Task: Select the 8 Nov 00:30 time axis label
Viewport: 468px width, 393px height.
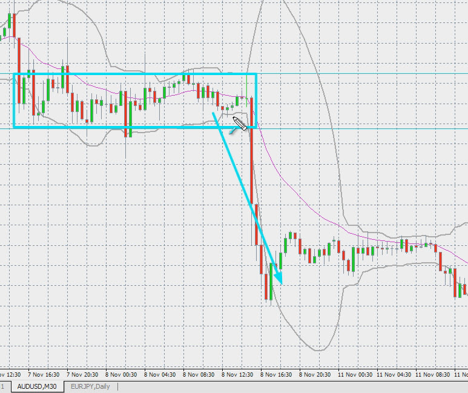Action: pyautogui.click(x=122, y=374)
